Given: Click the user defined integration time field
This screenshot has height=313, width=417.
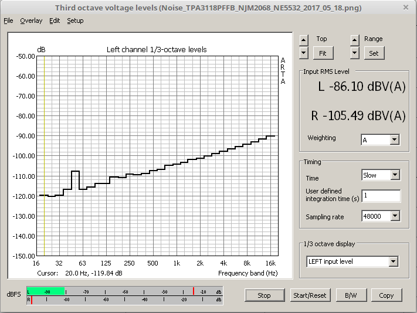Looking at the screenshot, I should tap(381, 196).
